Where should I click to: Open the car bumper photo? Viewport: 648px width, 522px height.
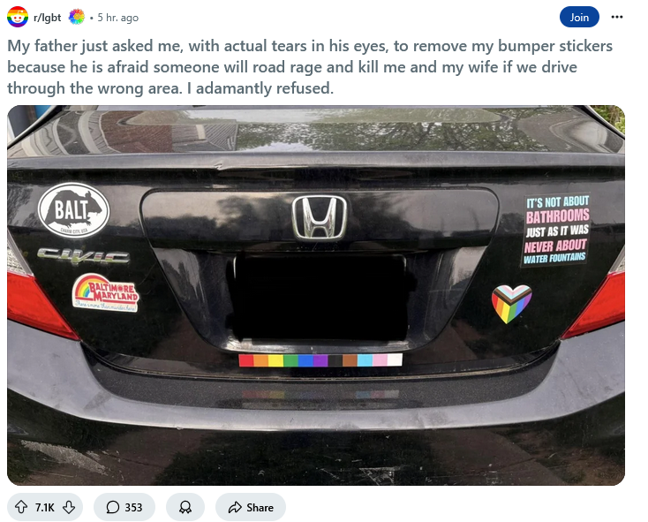316,295
